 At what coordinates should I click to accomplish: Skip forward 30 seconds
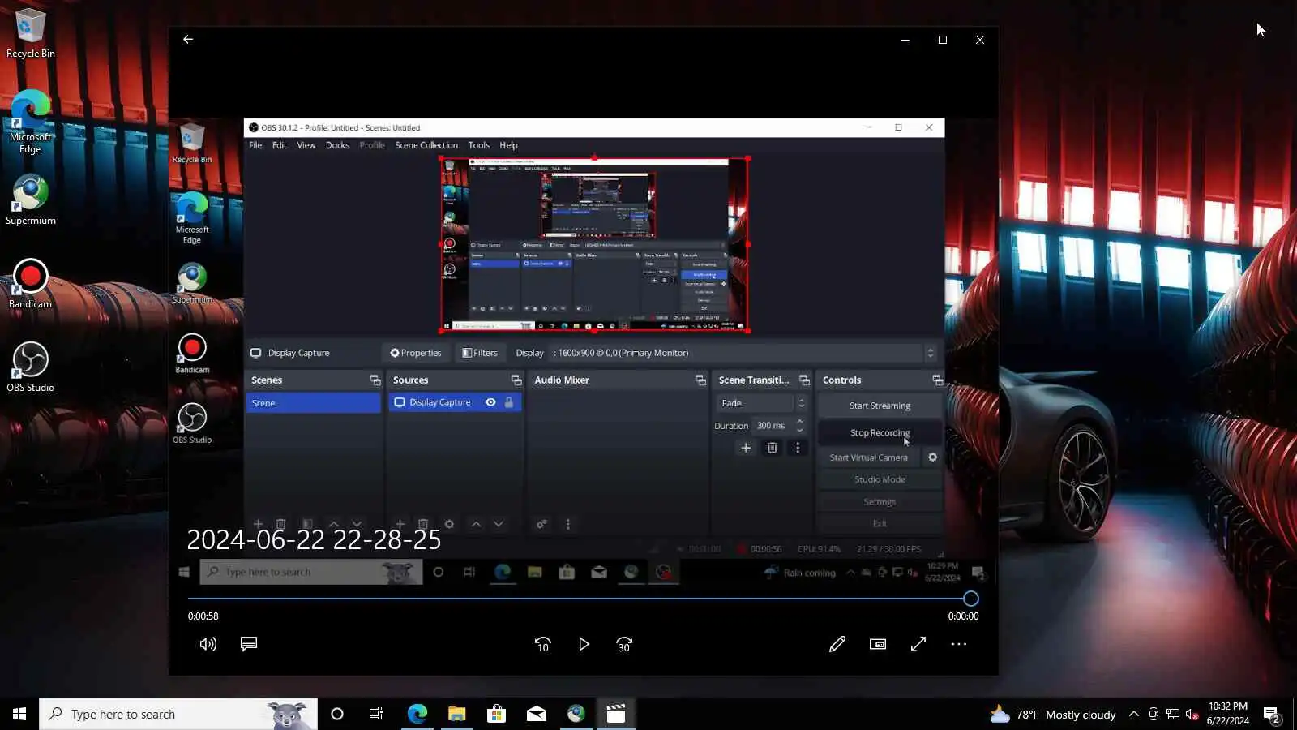(x=624, y=644)
